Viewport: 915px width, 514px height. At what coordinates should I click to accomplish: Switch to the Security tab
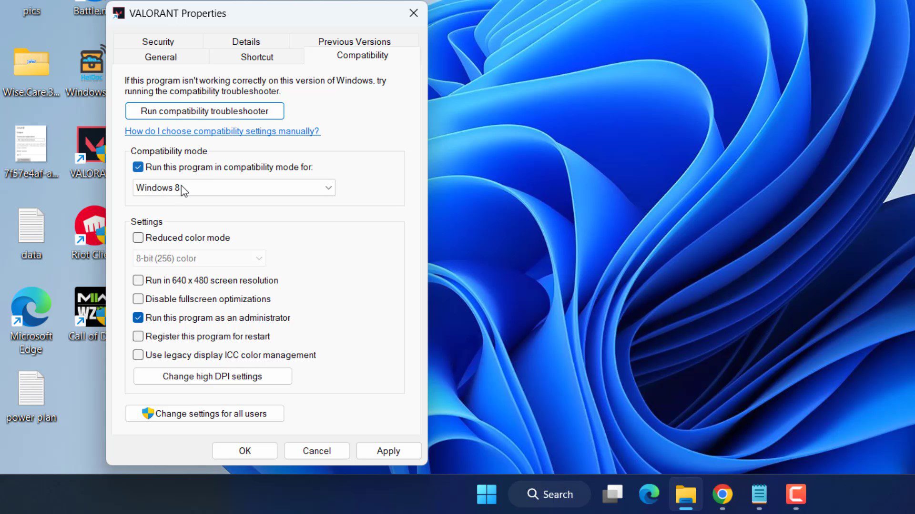tap(158, 41)
